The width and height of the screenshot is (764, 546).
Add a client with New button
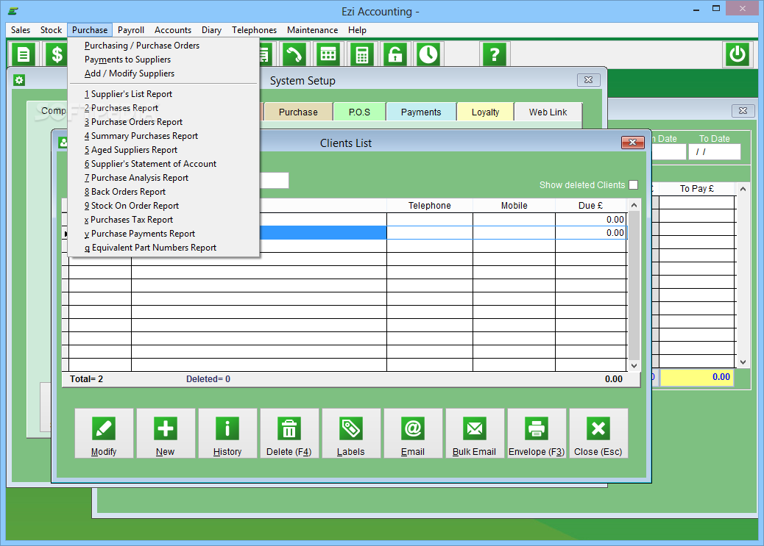(x=166, y=433)
